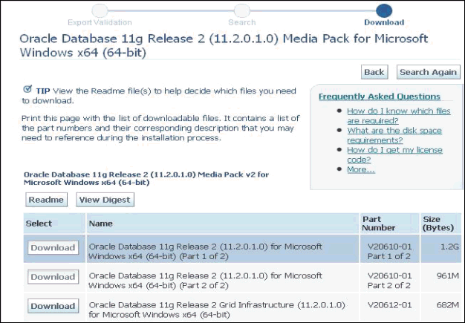Viewport: 465px width, 323px height.
Task: Download Part 1 of 2 file
Action: (x=53, y=247)
